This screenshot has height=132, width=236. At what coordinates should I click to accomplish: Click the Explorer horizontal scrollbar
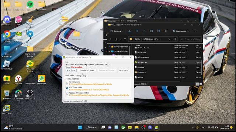pyautogui.click(x=157, y=81)
